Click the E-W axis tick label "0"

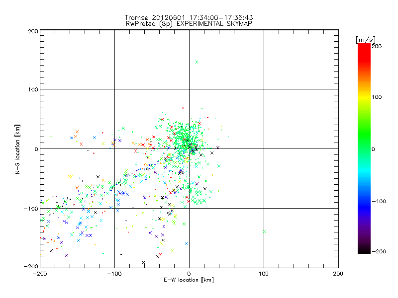189,274
